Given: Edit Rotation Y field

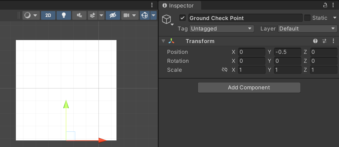Looking at the screenshot, I should pos(287,61).
